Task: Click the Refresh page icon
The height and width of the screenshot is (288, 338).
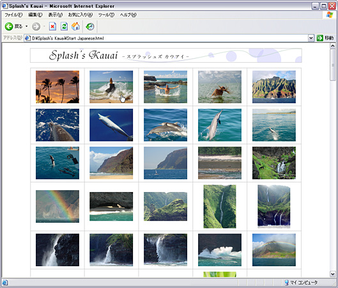Action: coord(64,26)
